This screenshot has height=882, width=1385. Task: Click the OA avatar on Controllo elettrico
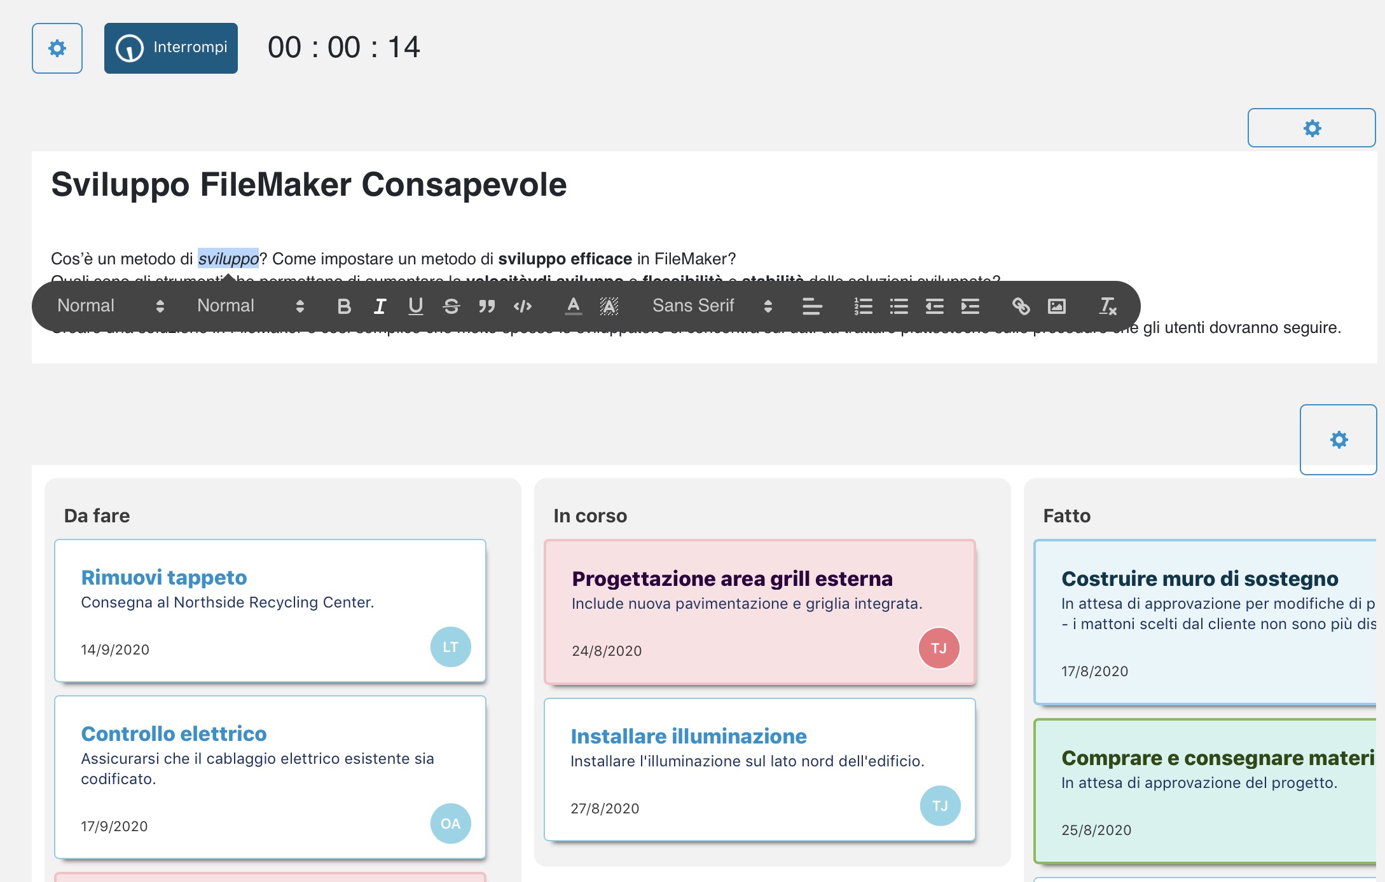click(x=450, y=824)
